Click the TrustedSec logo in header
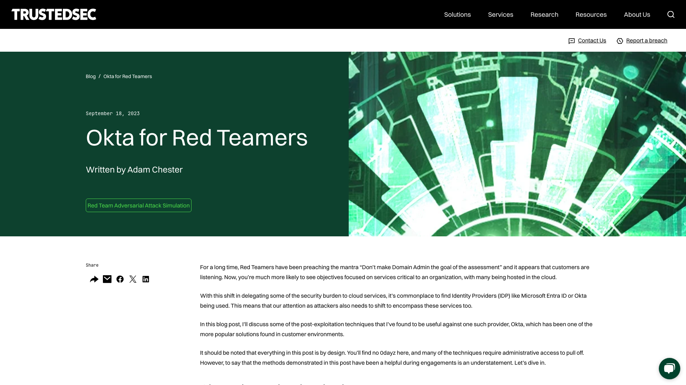 54,14
